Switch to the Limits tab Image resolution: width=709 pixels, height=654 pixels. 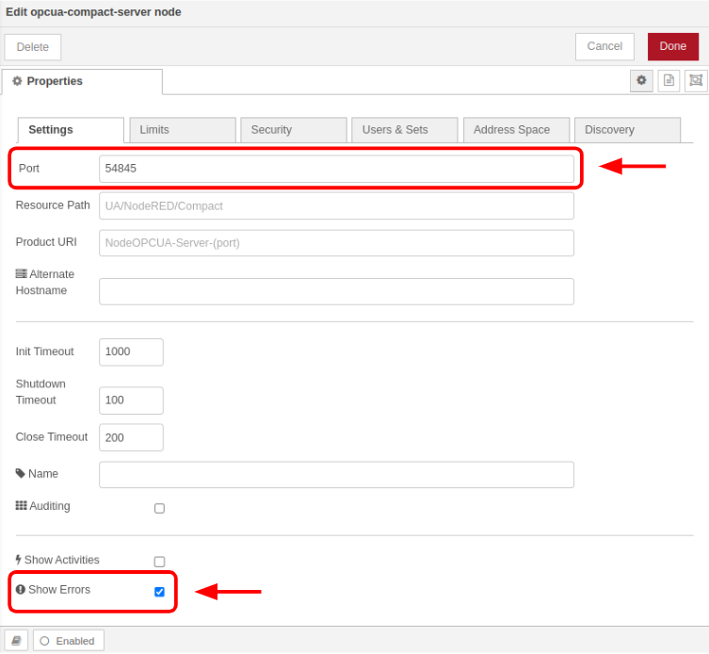[x=183, y=130]
